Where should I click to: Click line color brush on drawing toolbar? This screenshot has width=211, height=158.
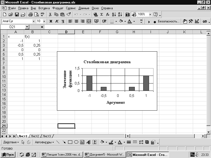coord(111,142)
